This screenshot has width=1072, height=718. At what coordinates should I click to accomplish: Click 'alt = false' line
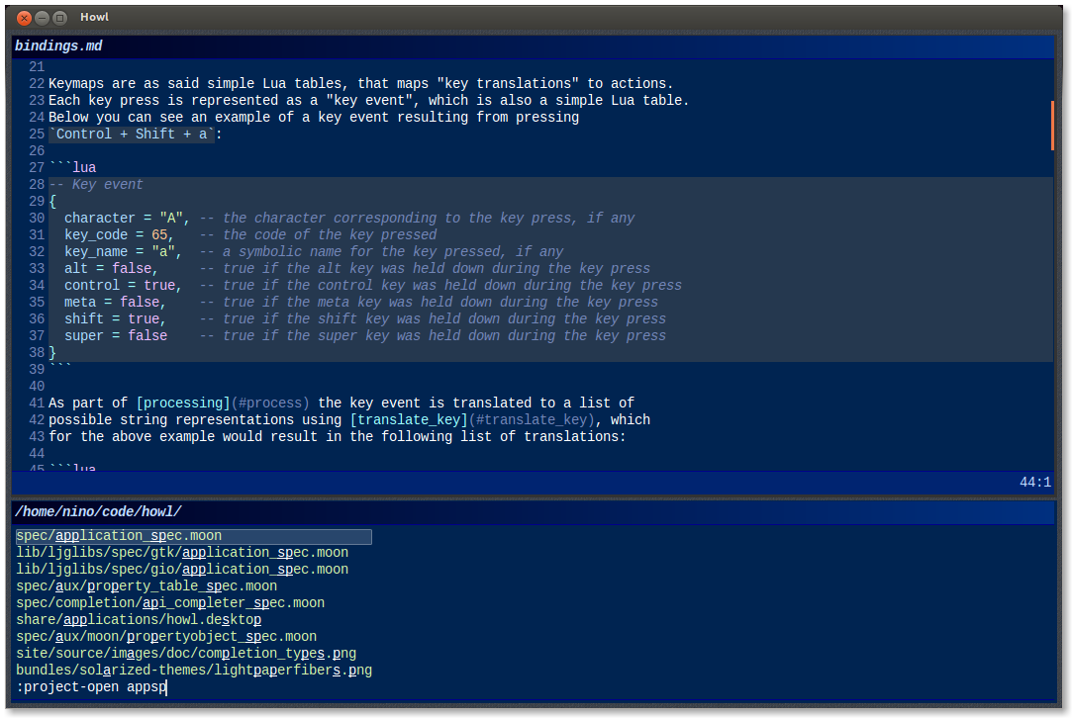pos(111,268)
